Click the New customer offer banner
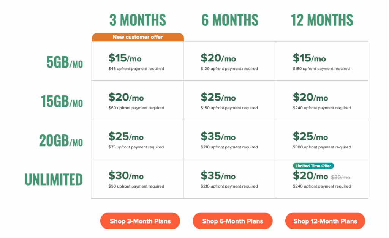Screen dimensions: 389x238 (138, 37)
